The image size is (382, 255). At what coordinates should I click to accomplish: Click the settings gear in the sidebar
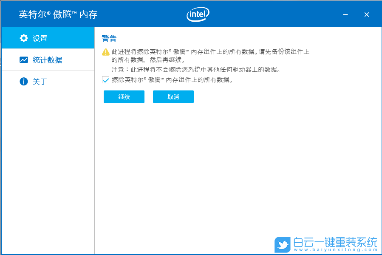[x=24, y=38]
